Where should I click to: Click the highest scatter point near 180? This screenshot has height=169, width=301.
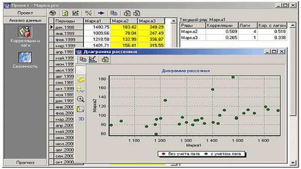(233, 77)
